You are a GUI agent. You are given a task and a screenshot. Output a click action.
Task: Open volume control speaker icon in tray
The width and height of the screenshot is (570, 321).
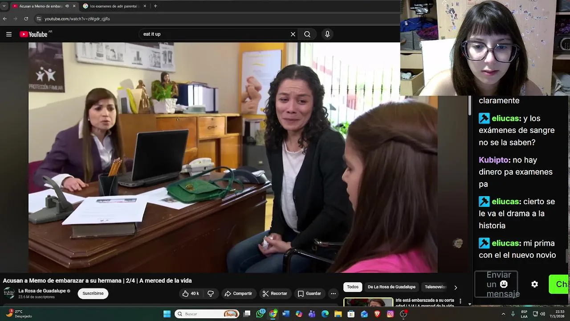click(x=542, y=314)
